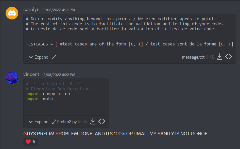Click the GUYS PRELIM PROBLEM DONE message
Viewport: 240px width, 149px height.
click(115, 134)
